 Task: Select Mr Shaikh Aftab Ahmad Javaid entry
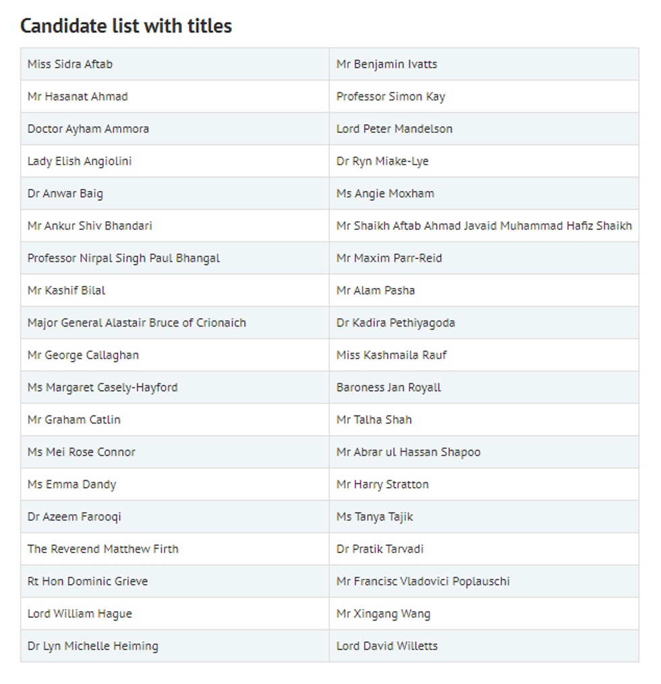click(x=484, y=226)
